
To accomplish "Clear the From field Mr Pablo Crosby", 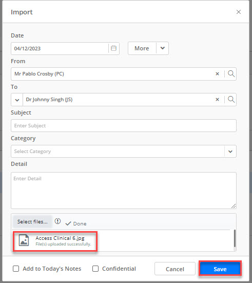I will coord(218,74).
